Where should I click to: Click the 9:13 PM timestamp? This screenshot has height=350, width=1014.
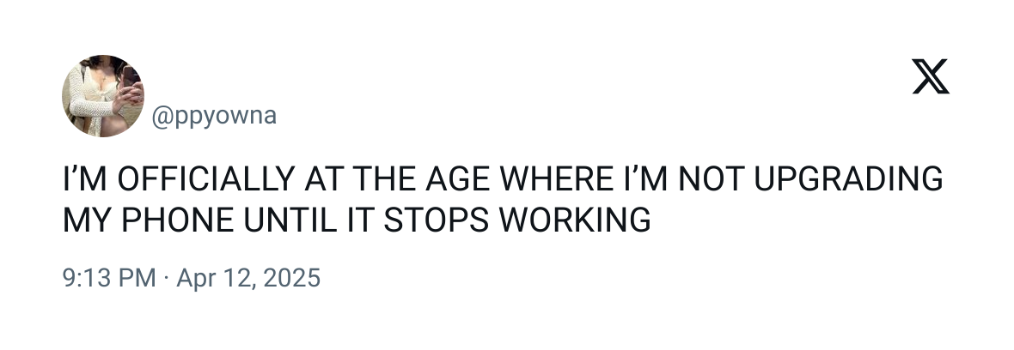click(109, 278)
